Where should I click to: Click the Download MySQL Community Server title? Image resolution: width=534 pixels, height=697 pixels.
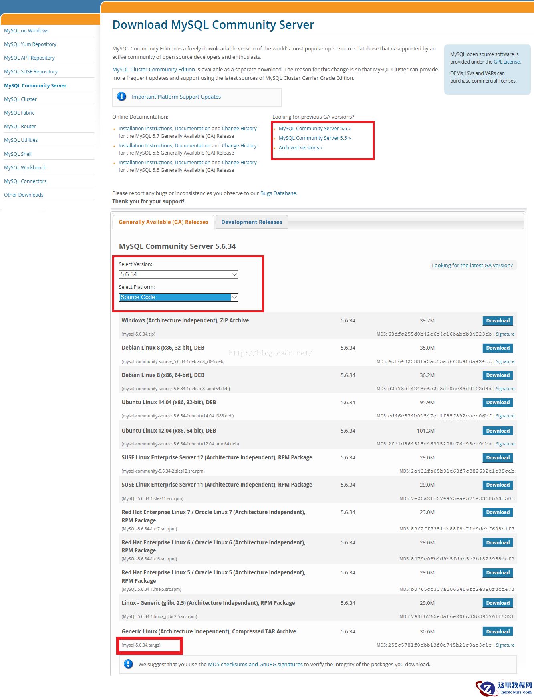(x=213, y=25)
